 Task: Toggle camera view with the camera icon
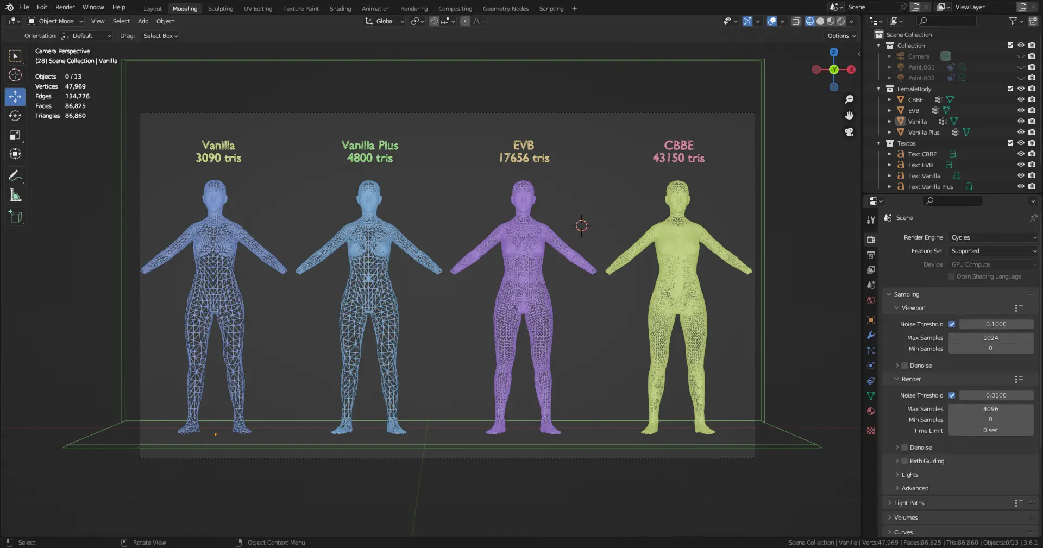tap(849, 132)
